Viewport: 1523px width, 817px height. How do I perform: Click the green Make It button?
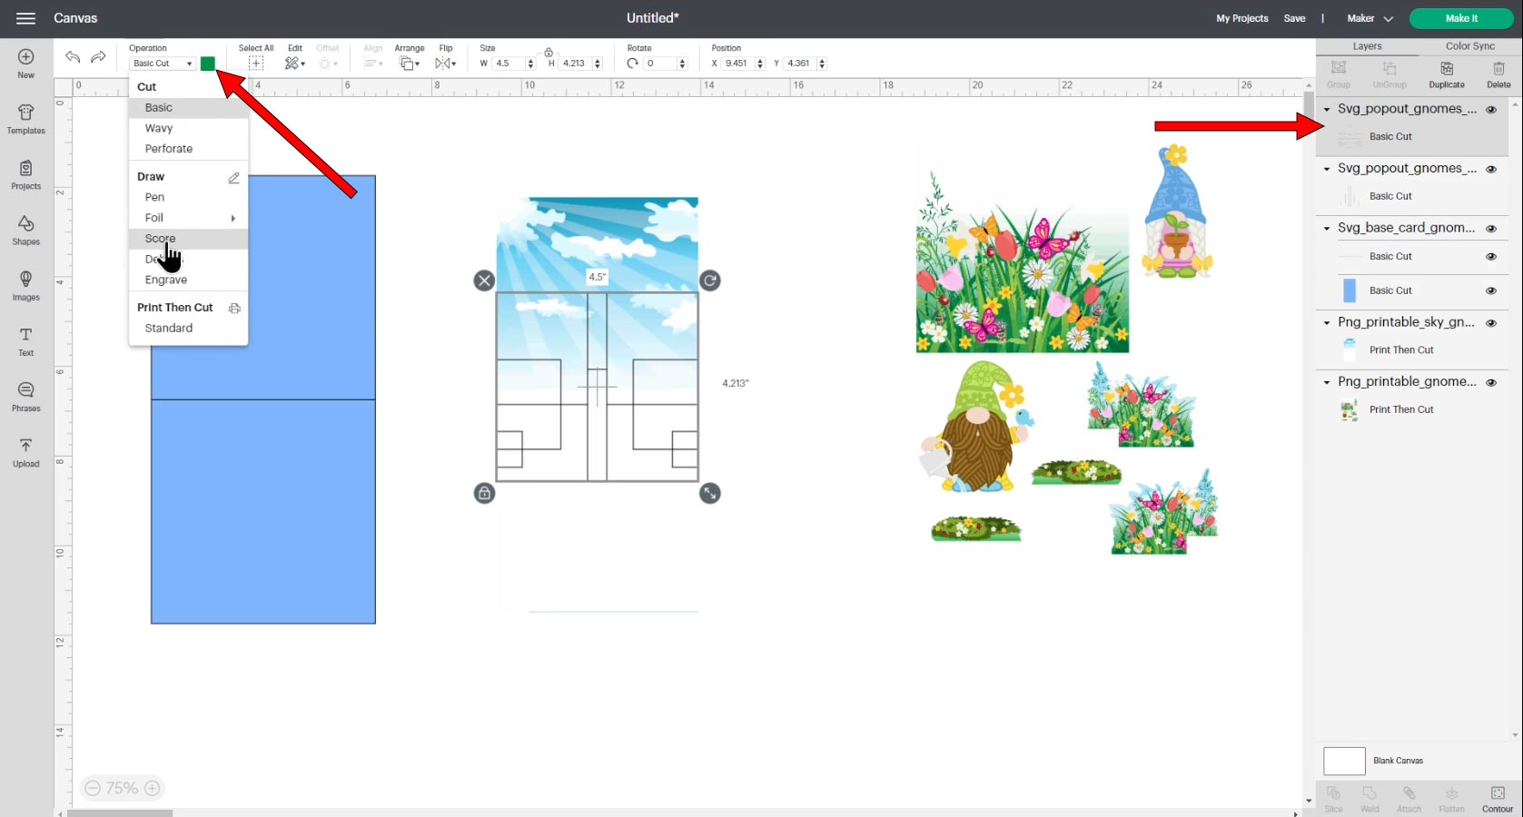pos(1460,18)
